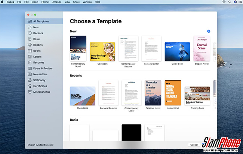
Task: Open the View menu
Action: coord(67,2)
